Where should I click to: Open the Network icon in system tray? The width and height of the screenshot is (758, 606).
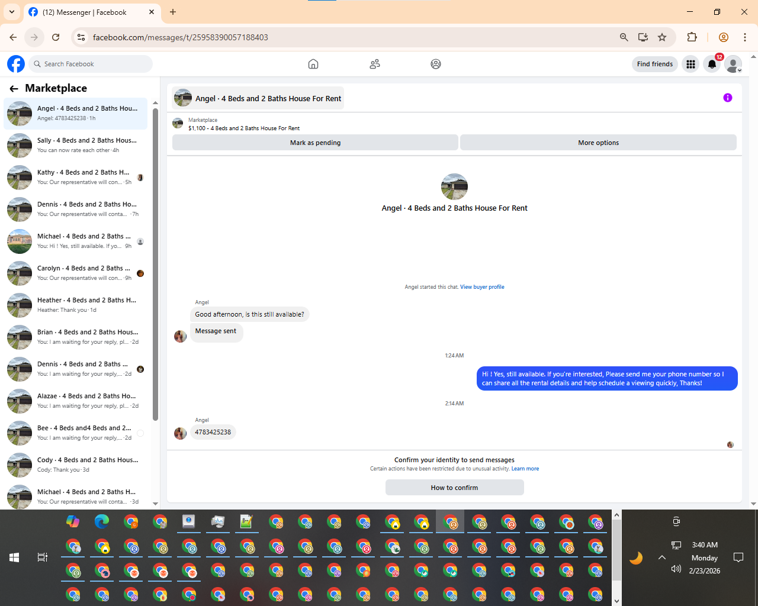(676, 545)
